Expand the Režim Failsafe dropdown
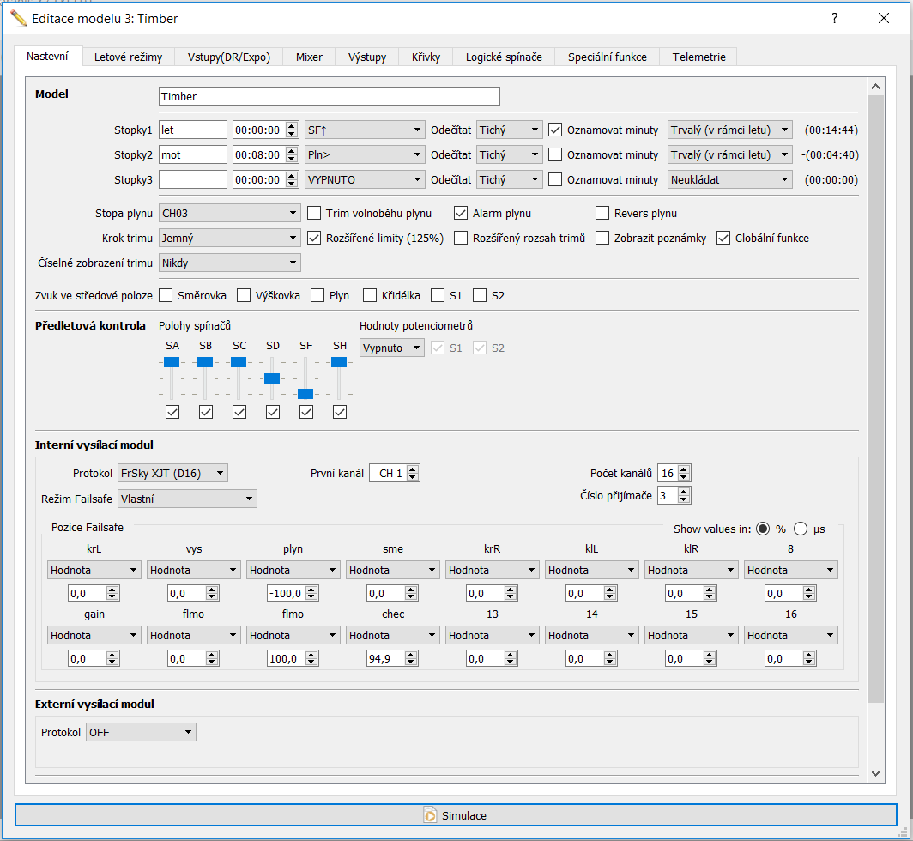 [x=188, y=499]
